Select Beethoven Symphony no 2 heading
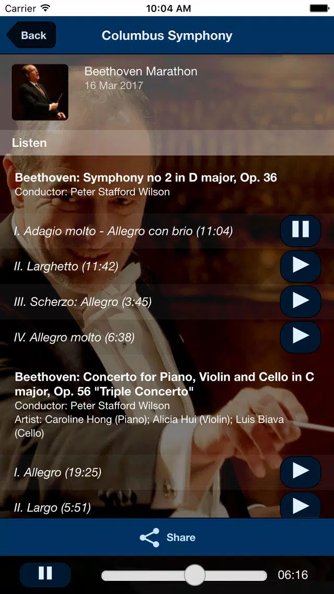This screenshot has height=594, width=334. click(146, 177)
